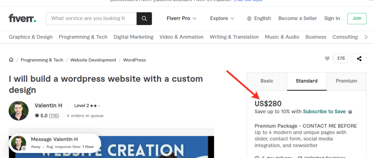
Task: Click the Sign In link
Action: pos(332,18)
